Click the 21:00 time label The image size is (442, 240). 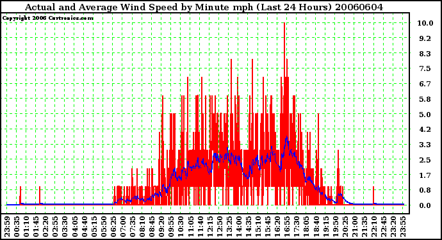(x=354, y=227)
